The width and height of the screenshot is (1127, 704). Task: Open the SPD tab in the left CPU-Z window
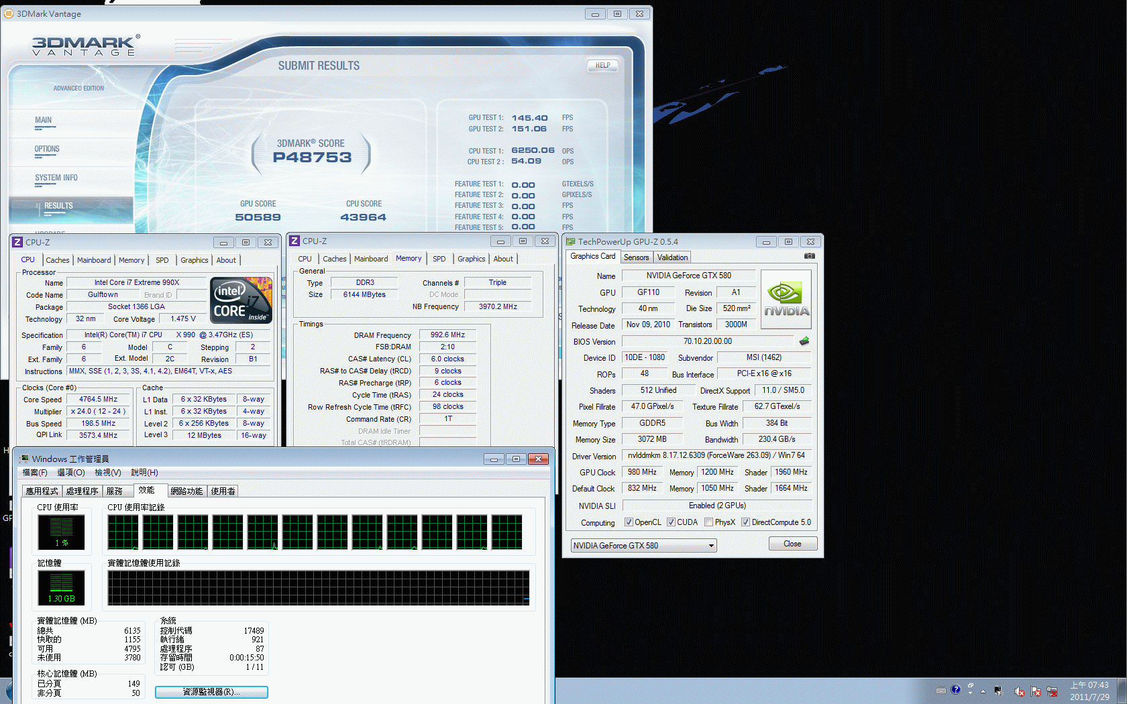162,260
